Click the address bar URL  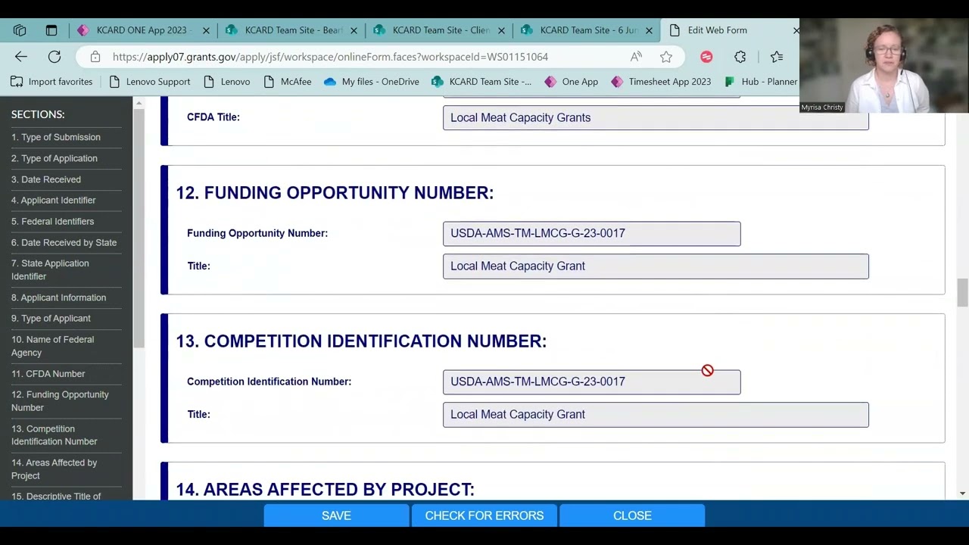tap(330, 57)
